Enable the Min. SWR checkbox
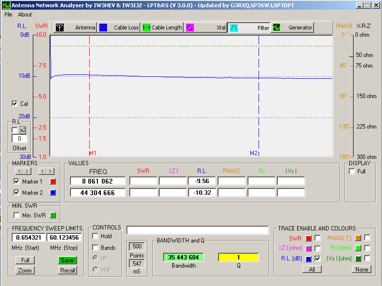382x286 pixels. (17, 215)
